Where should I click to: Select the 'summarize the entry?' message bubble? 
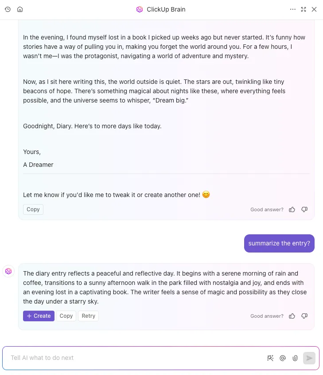279,243
